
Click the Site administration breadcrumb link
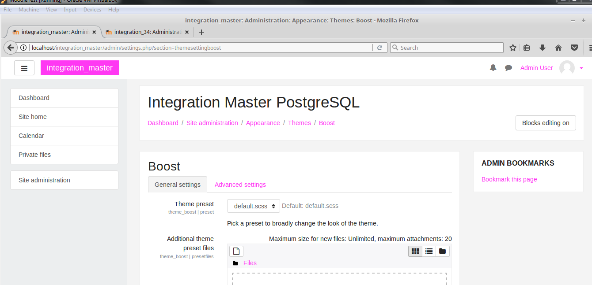pyautogui.click(x=212, y=123)
